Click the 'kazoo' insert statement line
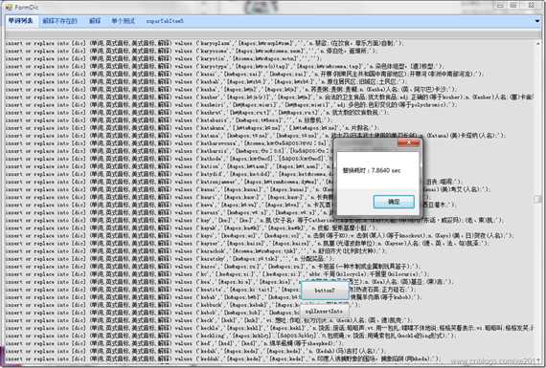This screenshot has width=546, height=368. tap(213, 267)
